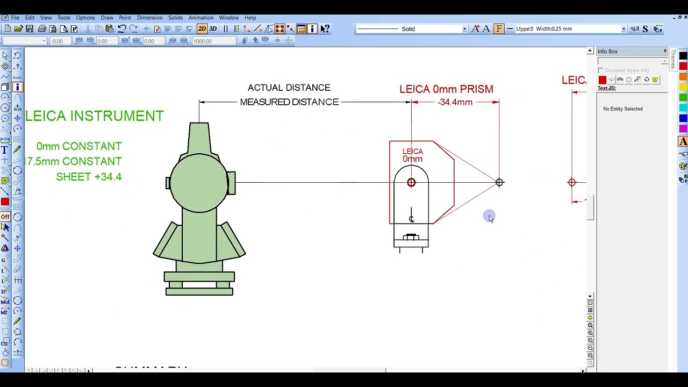The height and width of the screenshot is (387, 688).
Task: Select the move cross-arrows tool
Action: pyautogui.click(x=5, y=66)
